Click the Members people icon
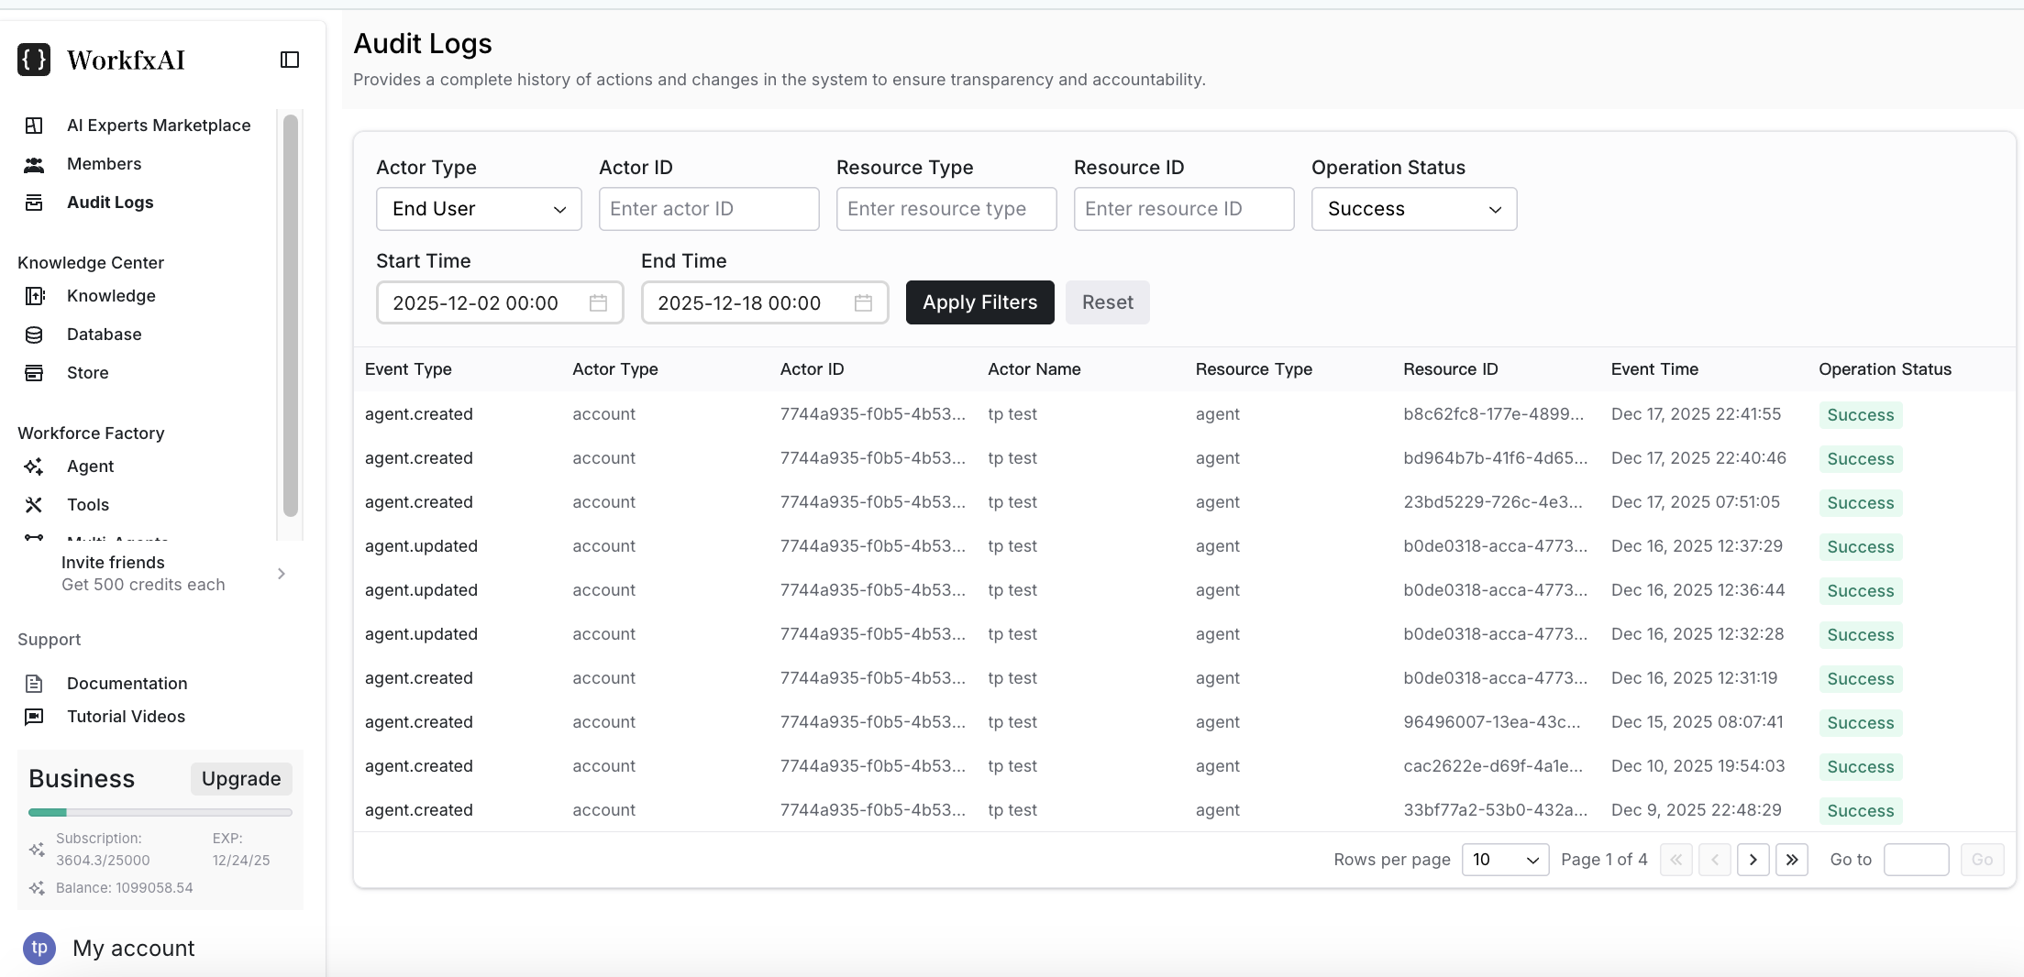The image size is (2024, 977). coord(34,164)
